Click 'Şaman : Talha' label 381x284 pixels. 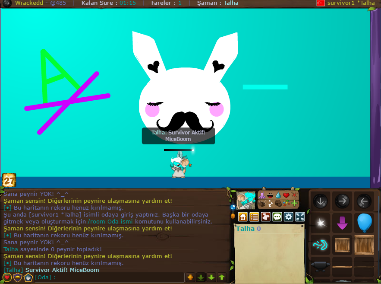[218, 3]
